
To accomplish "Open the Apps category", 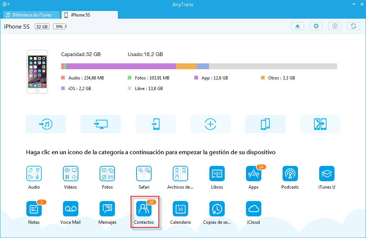I will point(254,174).
